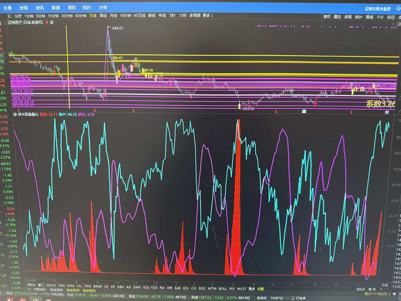401x301 pixels.
Task: Open F10 company info
Action: tap(380, 17)
